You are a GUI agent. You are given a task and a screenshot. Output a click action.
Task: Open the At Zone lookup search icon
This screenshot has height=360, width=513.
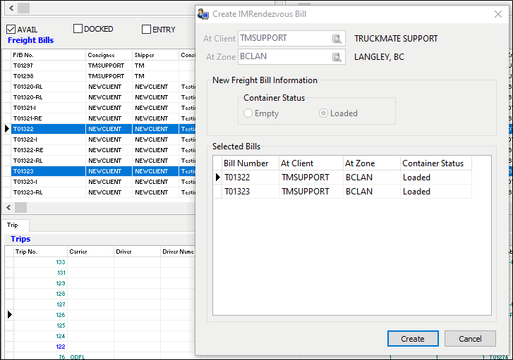[x=337, y=57]
